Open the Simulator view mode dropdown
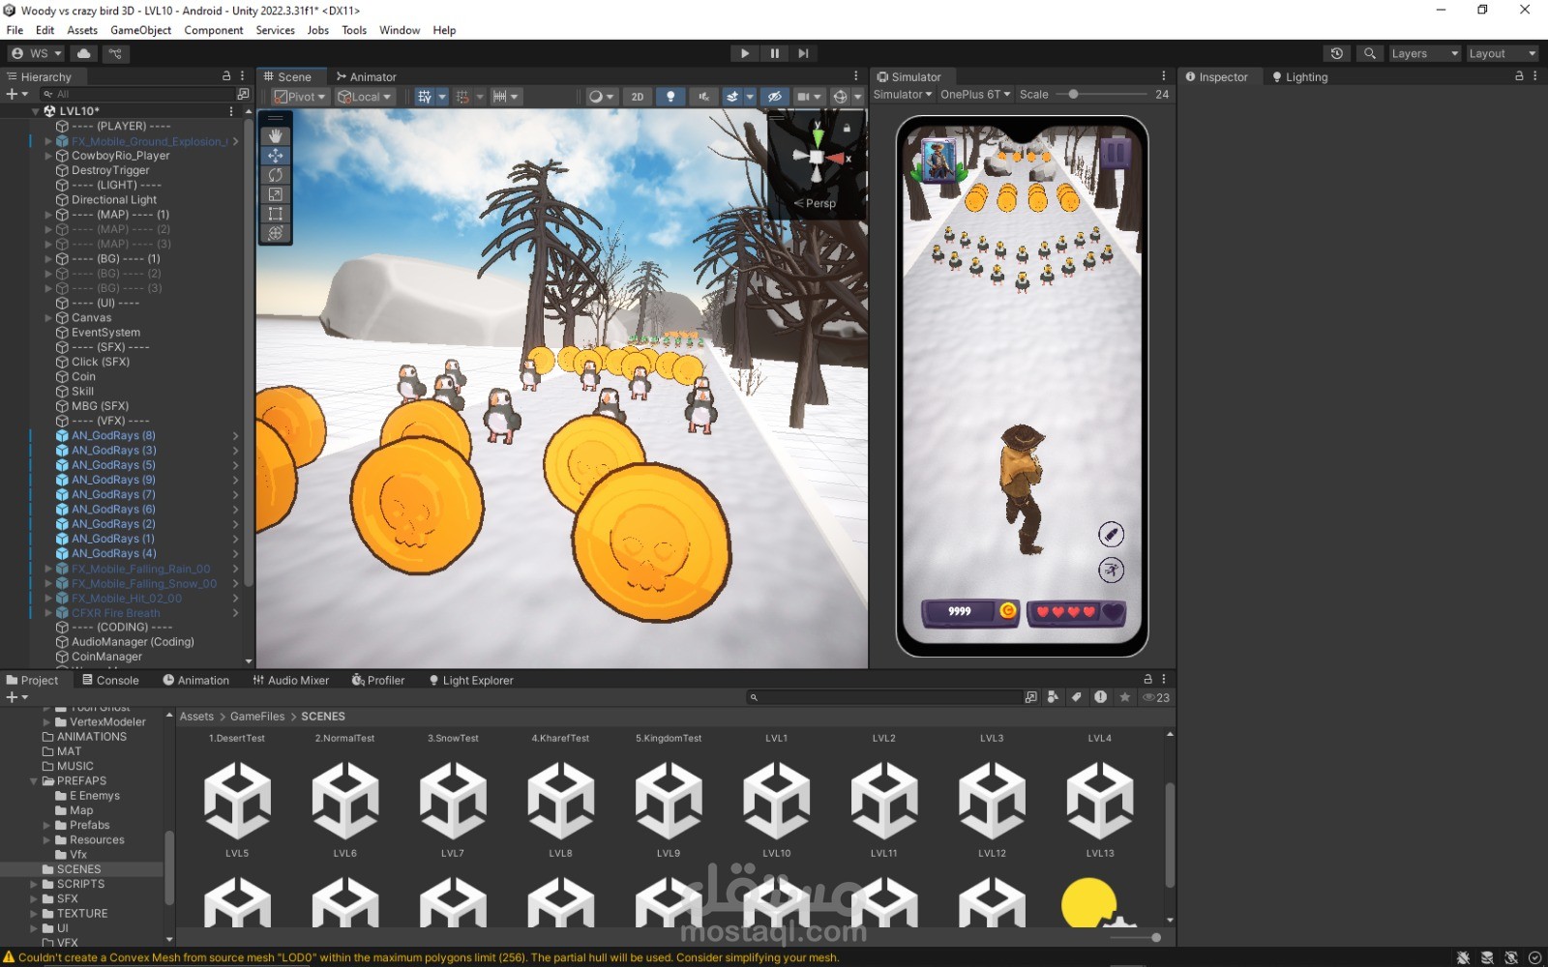Viewport: 1548px width, 967px height. (x=903, y=94)
